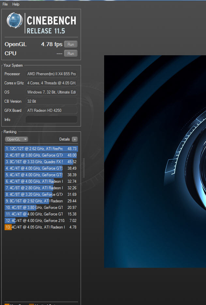Image resolution: width=206 pixels, height=305 pixels.
Task: Click the Processor field showing AMD Phenom
Action: click(52, 74)
